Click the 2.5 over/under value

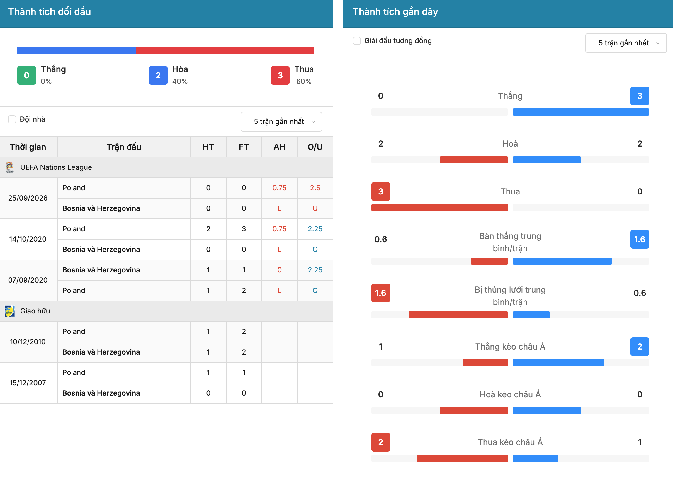[x=315, y=188]
